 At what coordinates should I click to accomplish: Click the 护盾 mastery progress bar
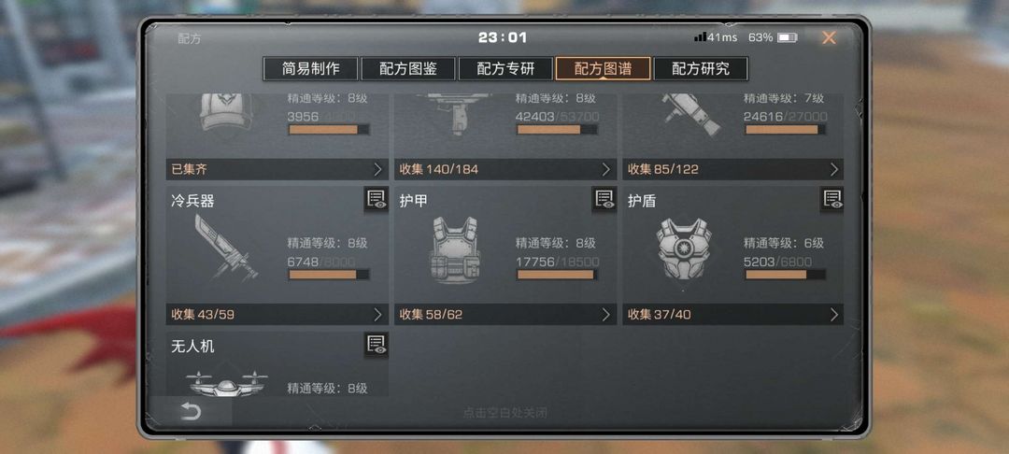[x=785, y=275]
